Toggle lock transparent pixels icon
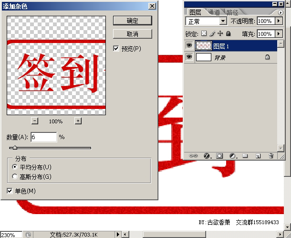The image size is (291, 238). [204, 33]
